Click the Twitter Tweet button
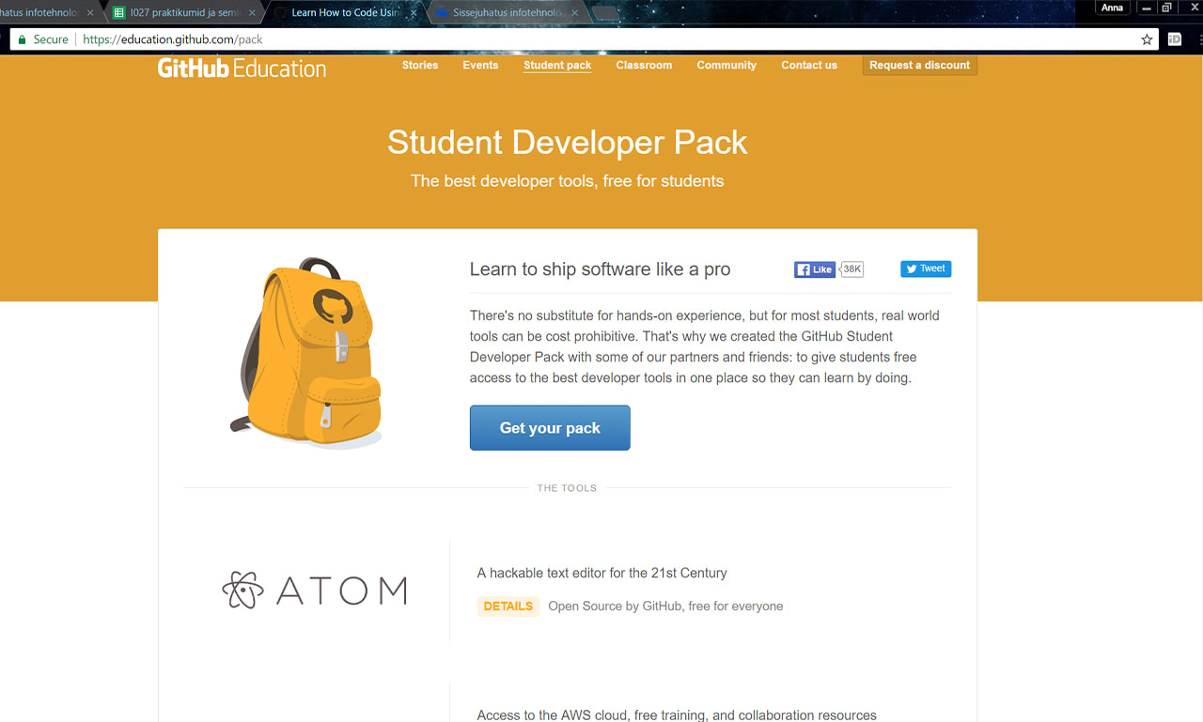 [x=925, y=269]
